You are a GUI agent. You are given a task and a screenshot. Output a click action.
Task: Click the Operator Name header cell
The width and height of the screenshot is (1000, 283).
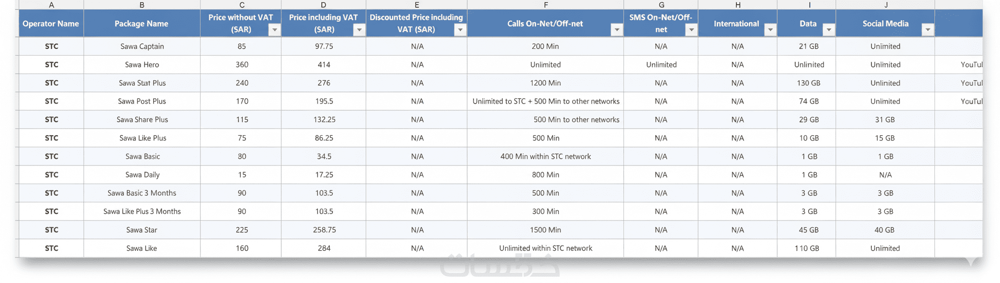(x=51, y=23)
